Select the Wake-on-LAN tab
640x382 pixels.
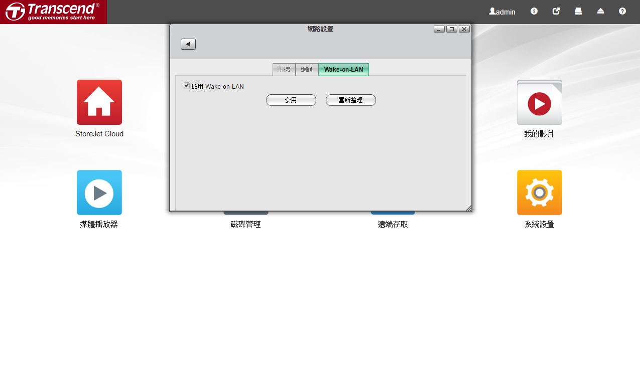[x=344, y=70]
